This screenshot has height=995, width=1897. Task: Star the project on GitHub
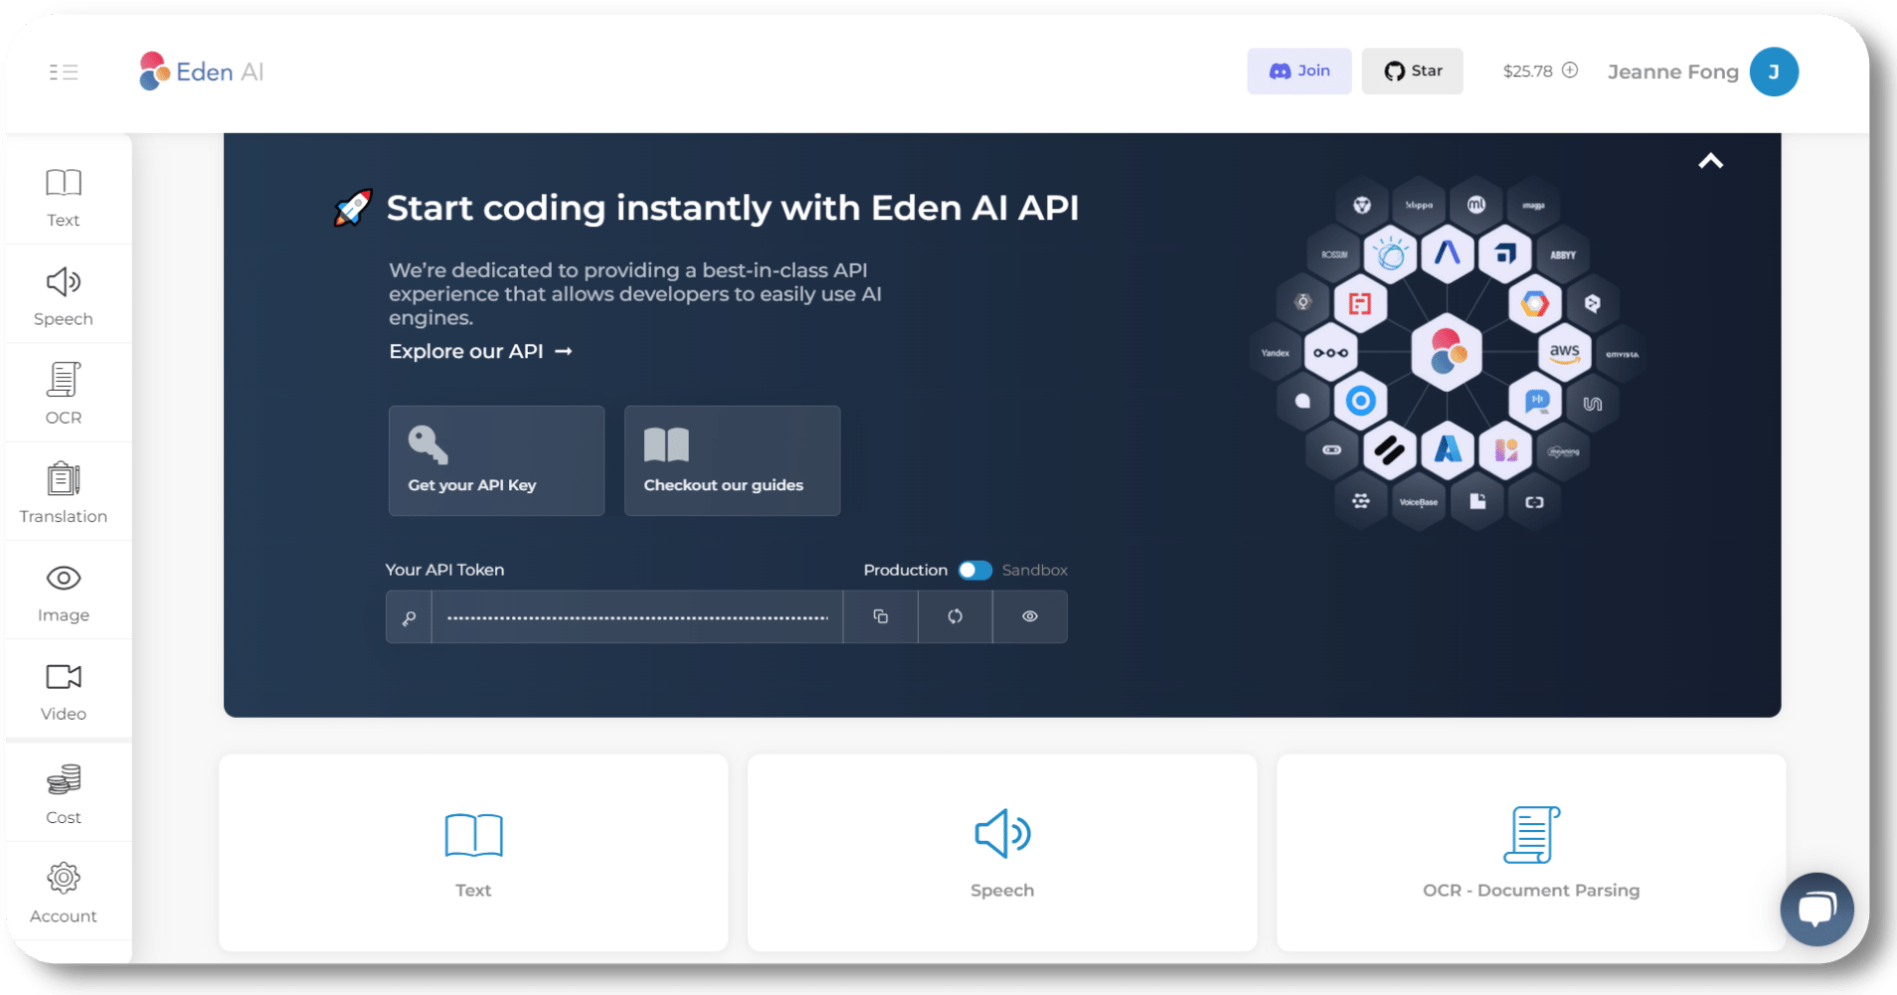click(x=1412, y=72)
